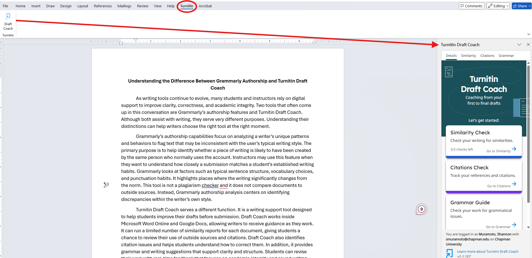
Task: Expand the ribbon display options chevron
Action: [529, 34]
